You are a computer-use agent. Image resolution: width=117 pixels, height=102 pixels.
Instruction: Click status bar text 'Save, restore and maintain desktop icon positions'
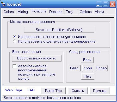[x=42, y=98]
